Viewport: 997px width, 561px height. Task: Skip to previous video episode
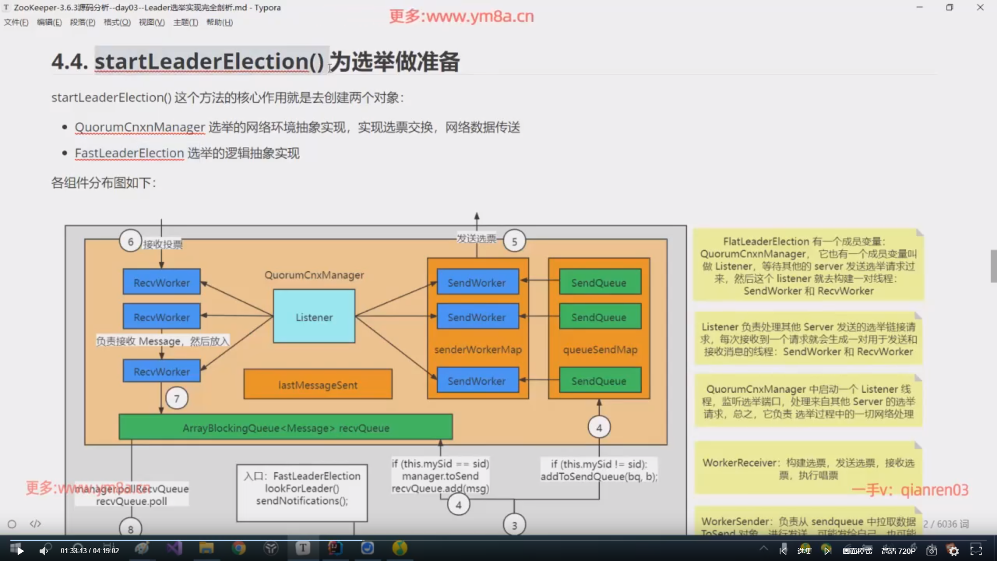pyautogui.click(x=783, y=551)
